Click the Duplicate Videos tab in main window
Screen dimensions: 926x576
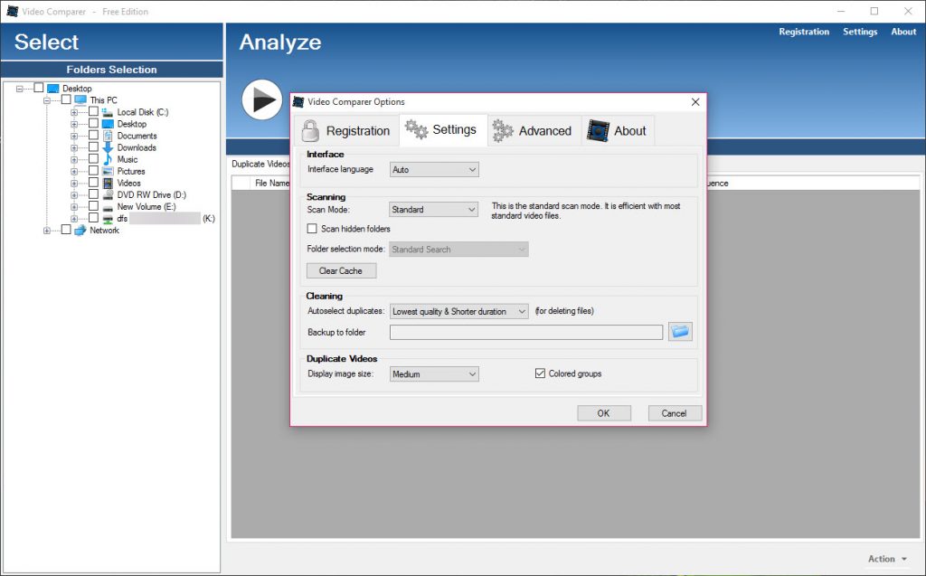pyautogui.click(x=260, y=165)
